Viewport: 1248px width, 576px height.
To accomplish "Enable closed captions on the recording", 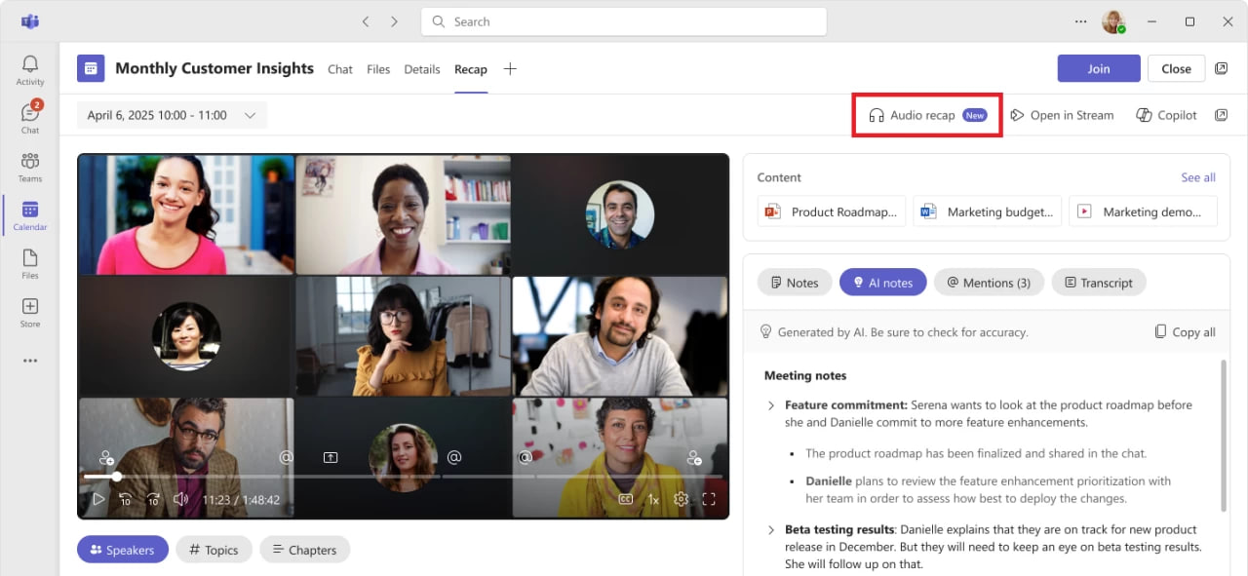I will (625, 498).
